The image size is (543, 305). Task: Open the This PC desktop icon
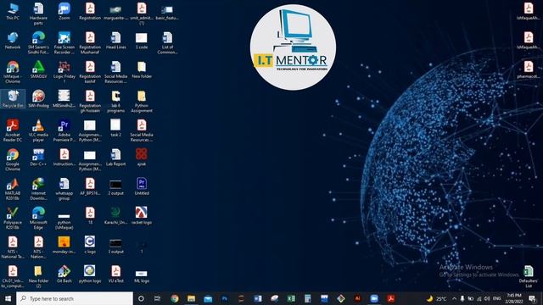pos(13,11)
